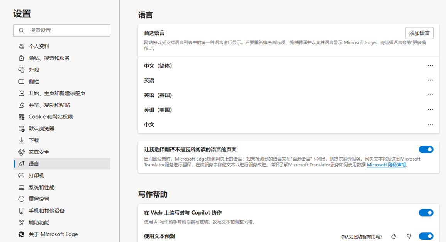446x242 pixels.
Task: Click the search magnifier icon in settings
Action: pyautogui.click(x=22, y=30)
